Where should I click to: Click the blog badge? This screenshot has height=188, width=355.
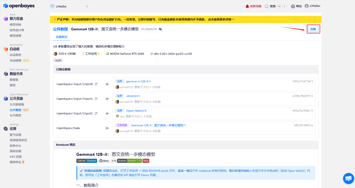point(146,161)
